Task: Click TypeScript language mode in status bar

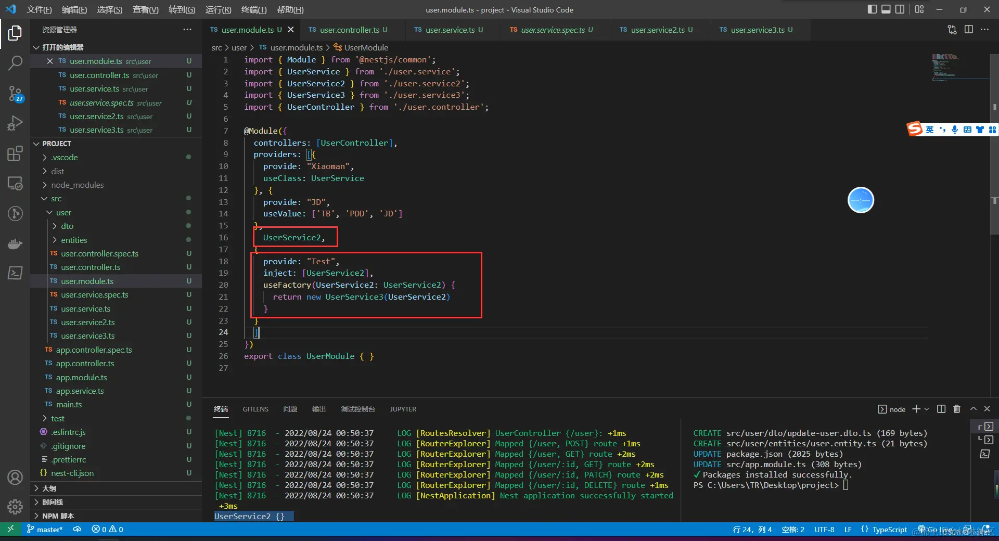Action: click(x=889, y=530)
